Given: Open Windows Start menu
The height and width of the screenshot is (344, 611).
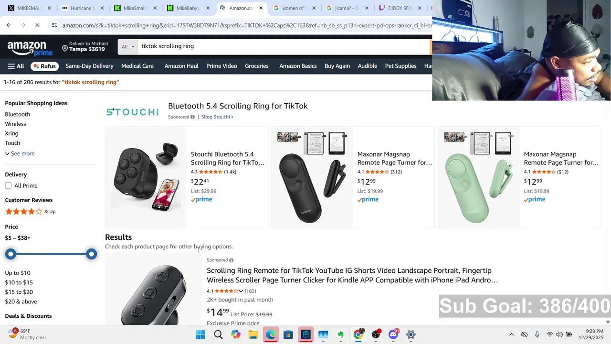Looking at the screenshot, I should 200,334.
